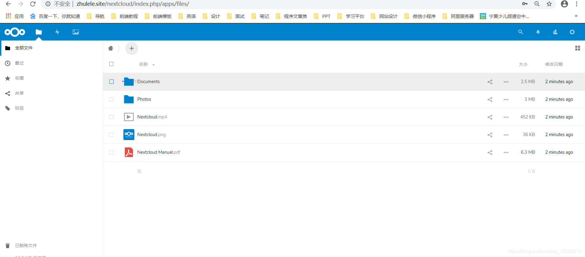The image size is (585, 257).
Task: Open the notifications bell icon
Action: (x=538, y=32)
